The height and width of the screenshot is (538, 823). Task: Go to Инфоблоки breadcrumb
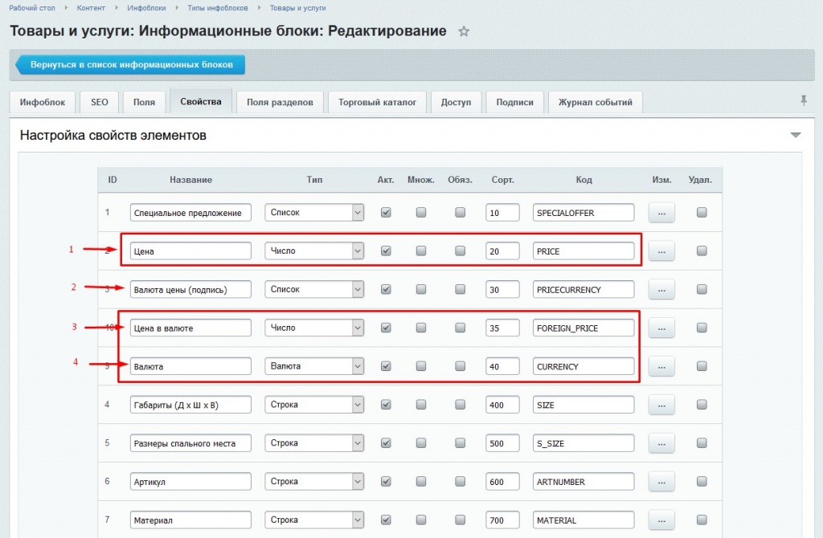pos(146,8)
